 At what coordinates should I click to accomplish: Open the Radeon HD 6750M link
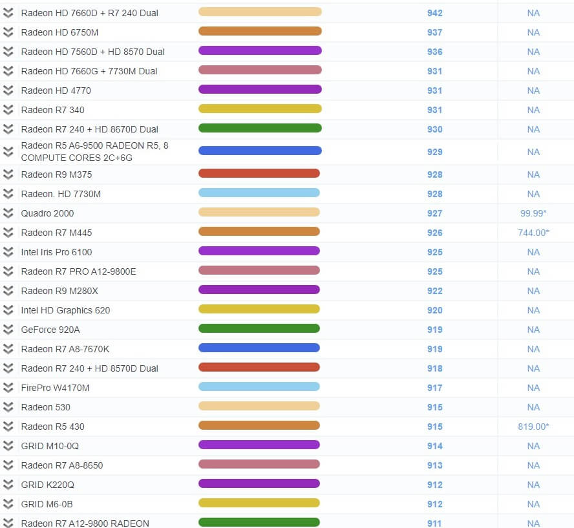59,32
